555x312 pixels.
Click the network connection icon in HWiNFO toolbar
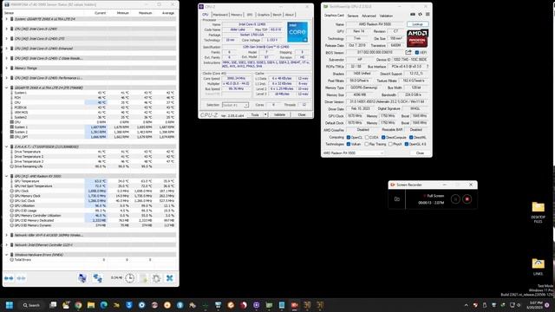(98, 278)
